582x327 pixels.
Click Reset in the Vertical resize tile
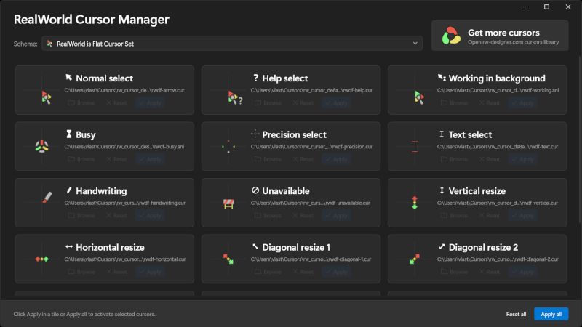pyautogui.click(x=489, y=215)
